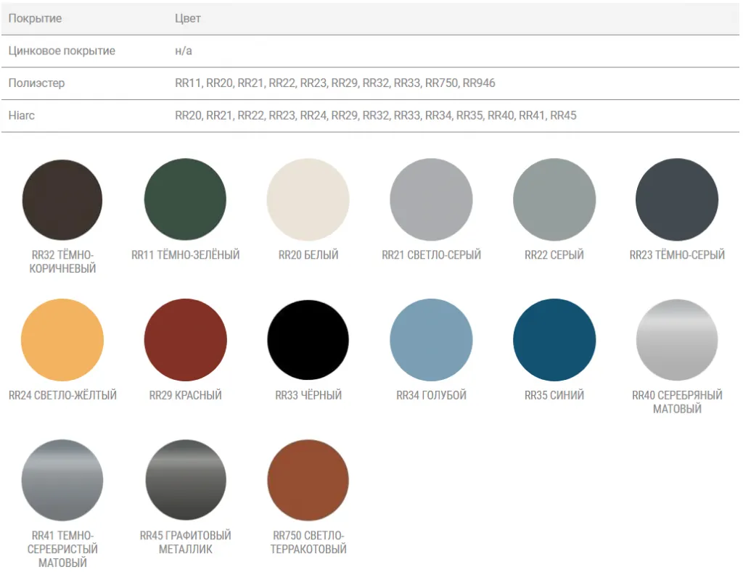Select the RR32 dark brown color swatch

click(62, 199)
